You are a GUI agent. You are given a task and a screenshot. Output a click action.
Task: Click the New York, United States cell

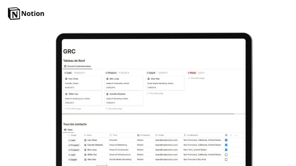point(195,150)
